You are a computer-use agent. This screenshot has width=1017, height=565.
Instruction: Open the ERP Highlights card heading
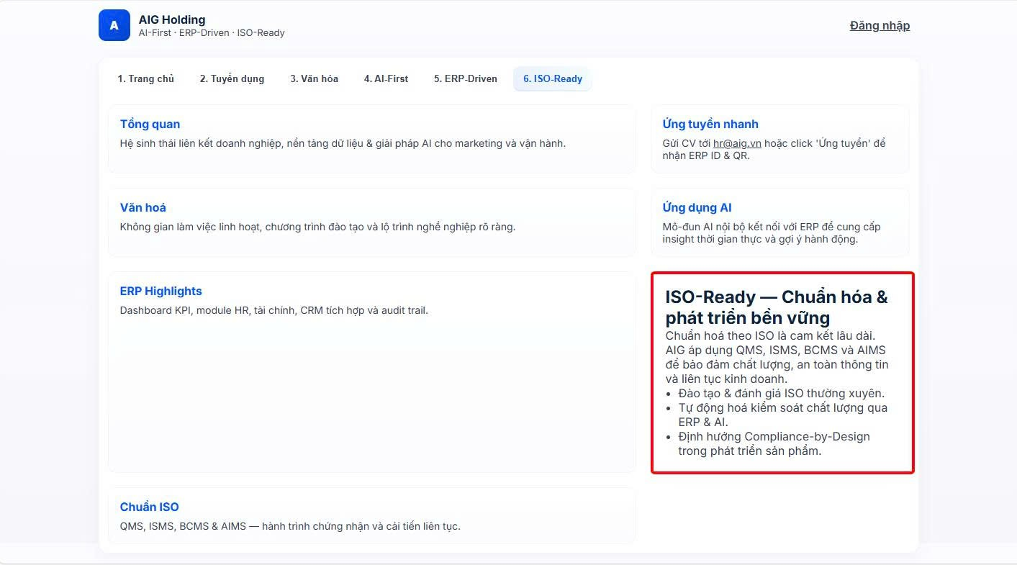click(161, 291)
